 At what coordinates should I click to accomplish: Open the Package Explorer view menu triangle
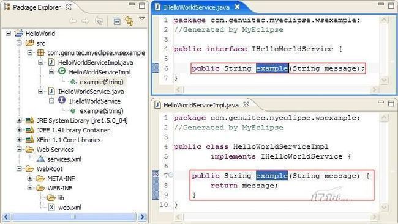click(x=142, y=18)
